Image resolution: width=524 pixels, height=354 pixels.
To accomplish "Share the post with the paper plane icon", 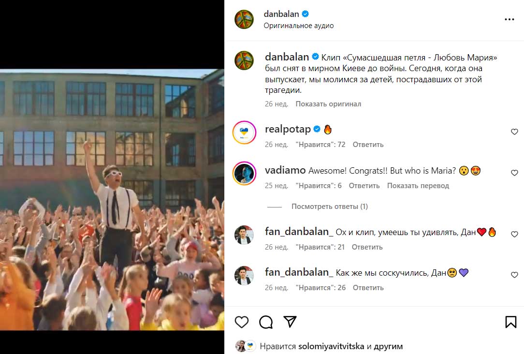I will tap(290, 322).
